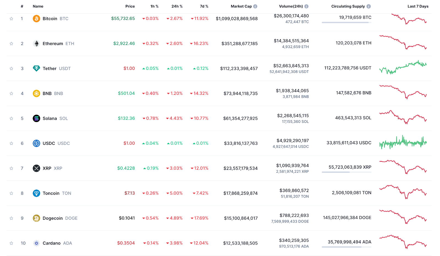Image resolution: width=440 pixels, height=256 pixels.
Task: Click Ethereum volume $14,384,515,364
Action: coord(291,41)
